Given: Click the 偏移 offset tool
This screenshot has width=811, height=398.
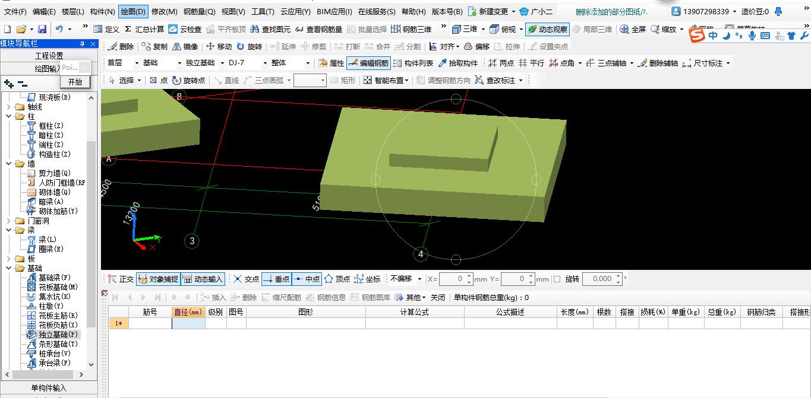Looking at the screenshot, I should 476,46.
